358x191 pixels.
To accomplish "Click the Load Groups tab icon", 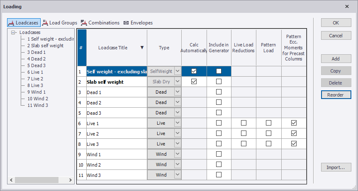I will coord(45,22).
